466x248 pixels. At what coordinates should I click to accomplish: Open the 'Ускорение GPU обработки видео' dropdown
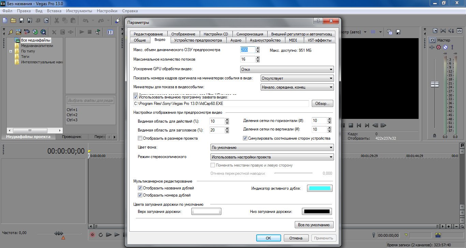[287, 69]
